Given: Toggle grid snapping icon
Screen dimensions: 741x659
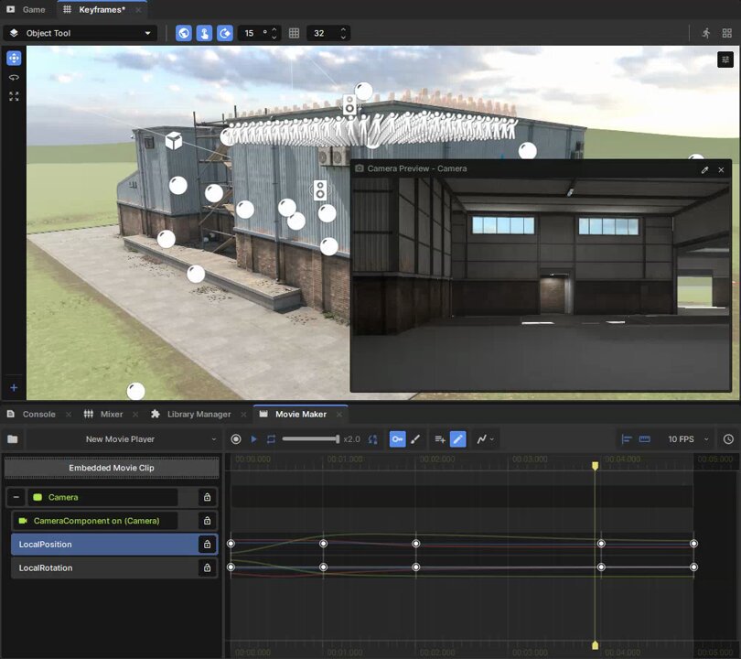Looking at the screenshot, I should click(x=294, y=33).
